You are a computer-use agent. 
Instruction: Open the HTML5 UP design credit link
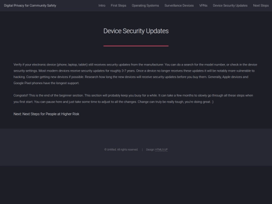[161, 150]
